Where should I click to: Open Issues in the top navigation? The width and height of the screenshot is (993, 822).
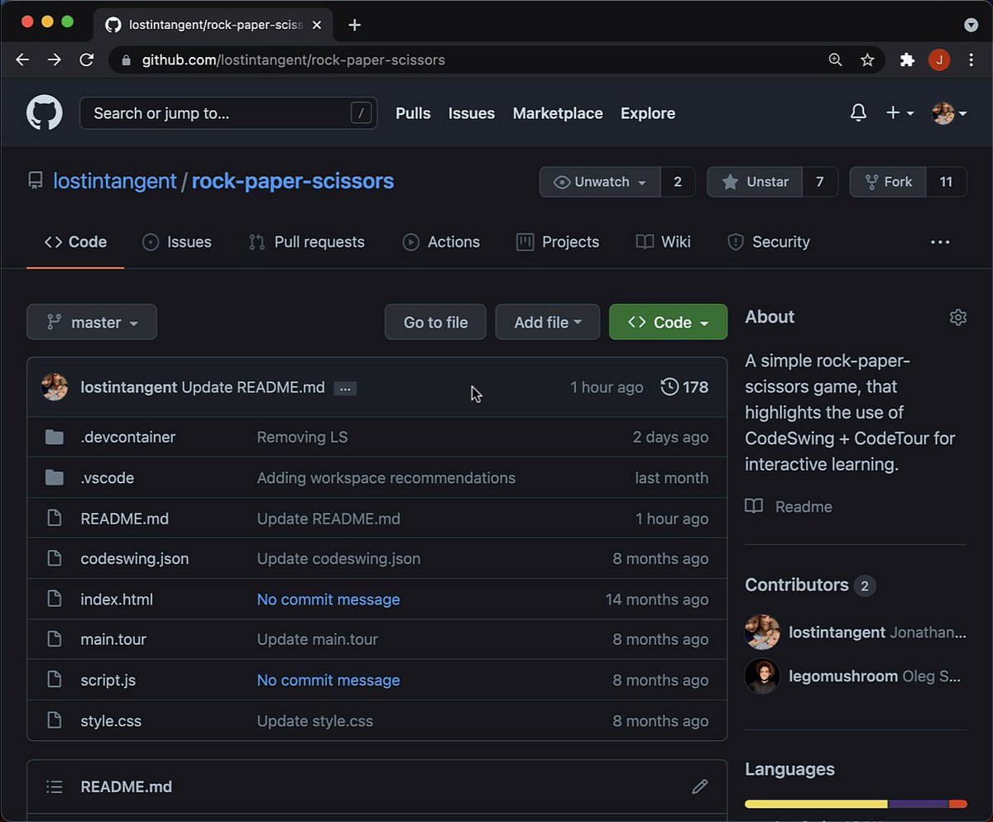click(x=472, y=113)
